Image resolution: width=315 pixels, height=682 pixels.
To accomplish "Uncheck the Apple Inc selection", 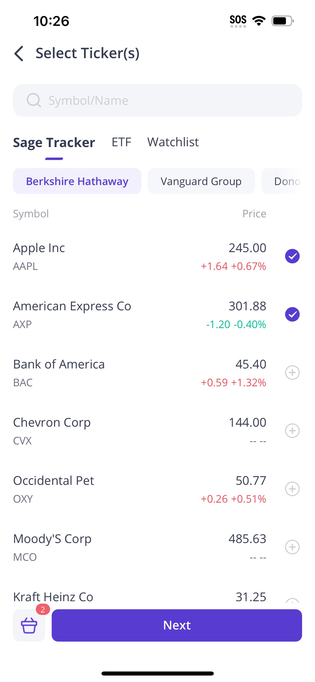I will (x=292, y=256).
